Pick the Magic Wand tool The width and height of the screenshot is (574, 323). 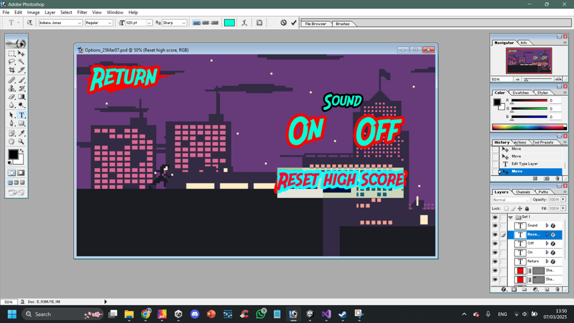pyautogui.click(x=21, y=62)
